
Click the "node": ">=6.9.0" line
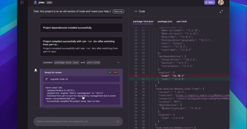click(172, 118)
